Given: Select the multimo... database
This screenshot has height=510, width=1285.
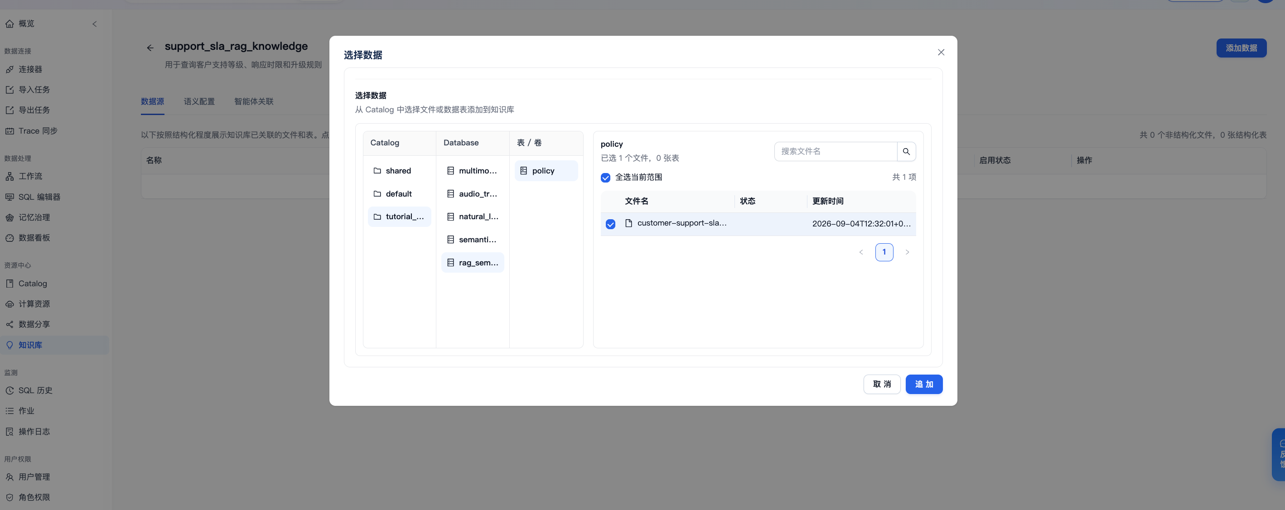Looking at the screenshot, I should (473, 171).
